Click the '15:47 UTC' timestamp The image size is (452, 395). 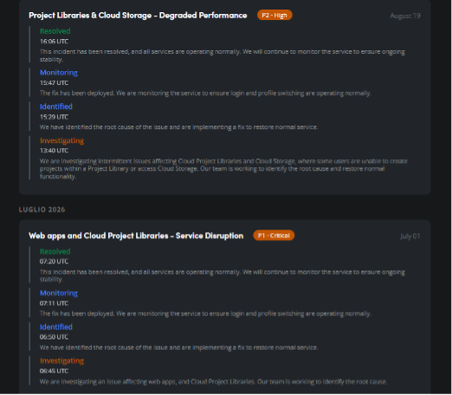click(x=54, y=83)
